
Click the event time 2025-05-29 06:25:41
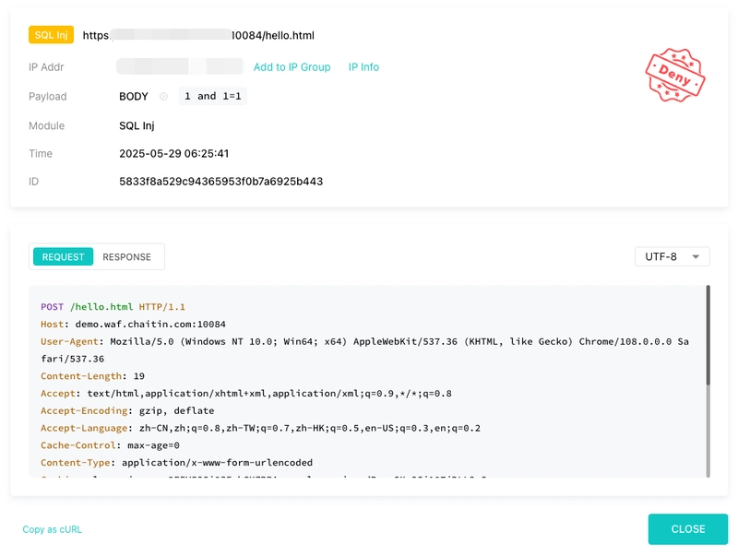click(x=173, y=154)
